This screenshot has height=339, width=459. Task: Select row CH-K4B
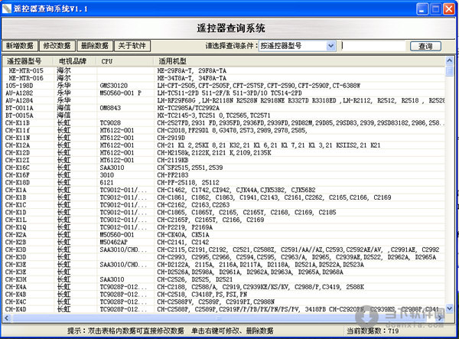(x=223, y=295)
